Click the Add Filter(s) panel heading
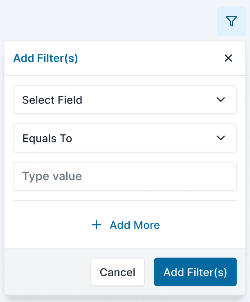 pyautogui.click(x=45, y=58)
